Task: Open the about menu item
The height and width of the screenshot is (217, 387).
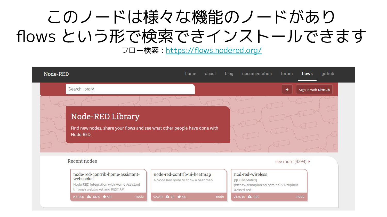Action: (x=210, y=74)
